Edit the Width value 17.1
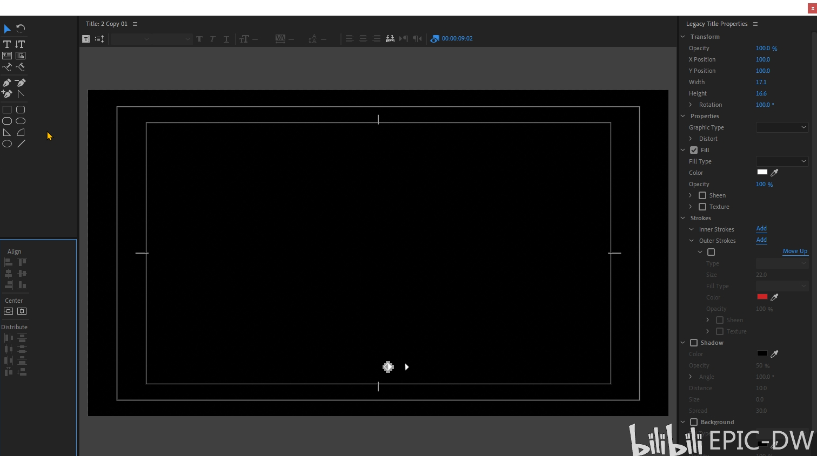The height and width of the screenshot is (456, 817). pyautogui.click(x=761, y=83)
